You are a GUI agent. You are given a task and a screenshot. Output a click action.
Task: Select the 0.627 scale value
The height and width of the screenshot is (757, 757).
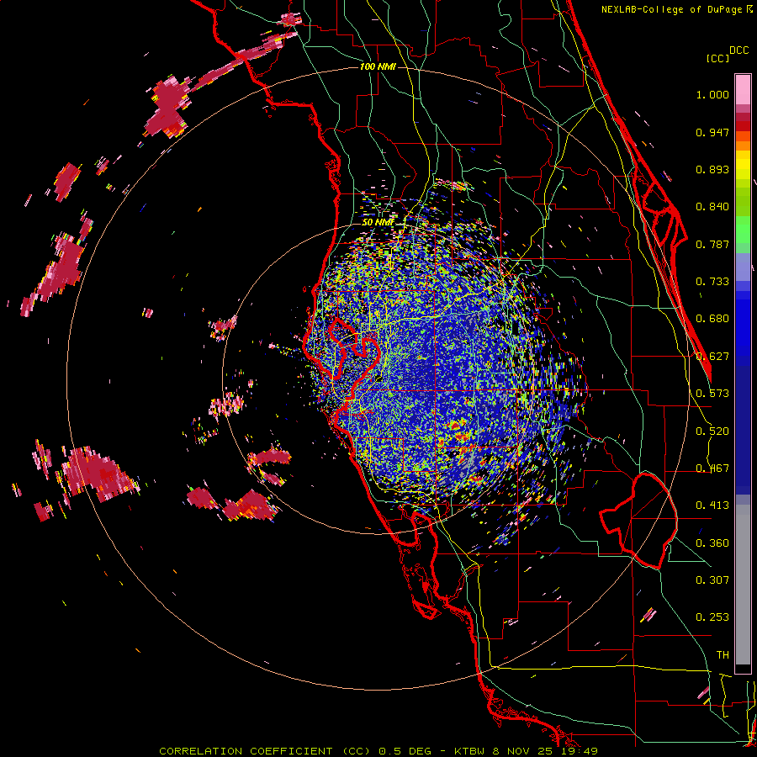coord(712,357)
